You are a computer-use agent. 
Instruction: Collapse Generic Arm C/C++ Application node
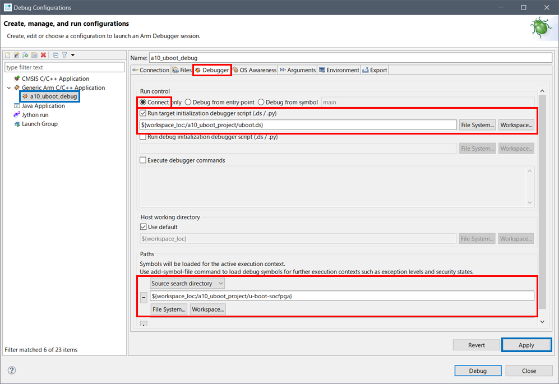pyautogui.click(x=9, y=88)
